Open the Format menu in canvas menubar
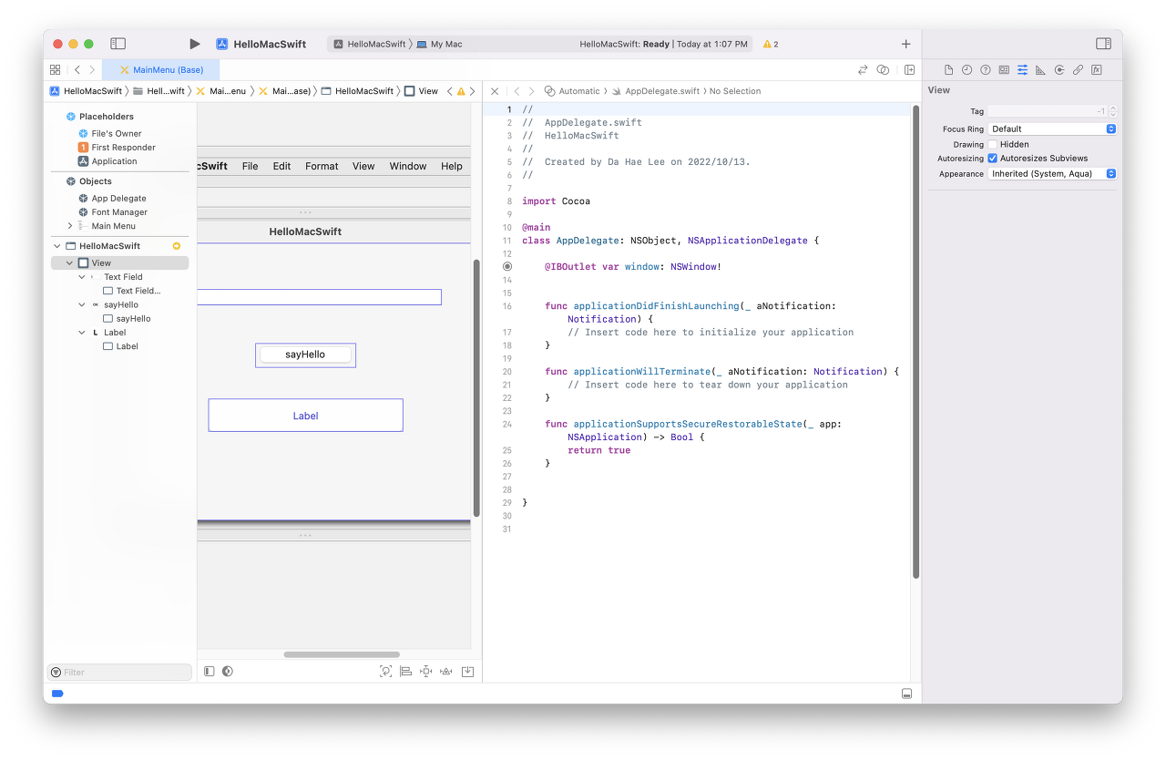The height and width of the screenshot is (761, 1166). 322,166
